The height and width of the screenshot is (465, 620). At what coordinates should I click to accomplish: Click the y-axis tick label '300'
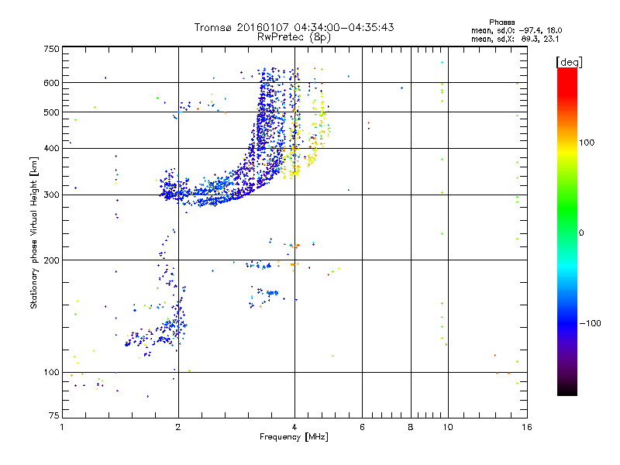click(x=51, y=195)
